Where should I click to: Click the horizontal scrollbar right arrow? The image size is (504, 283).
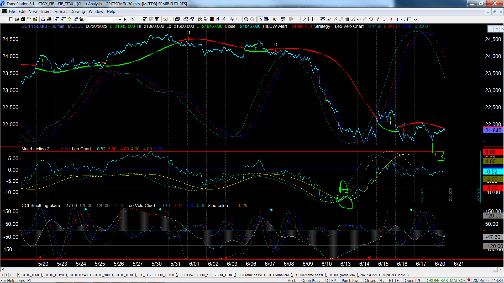click(x=501, y=269)
